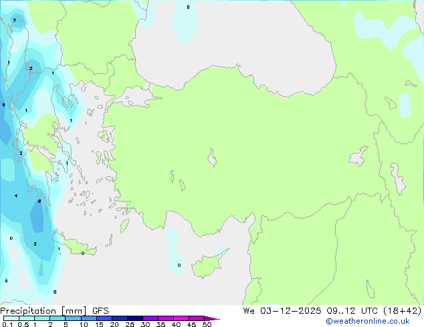This screenshot has width=424, height=327.
Task: Click the '35' legend scale label
Action: coord(161,324)
